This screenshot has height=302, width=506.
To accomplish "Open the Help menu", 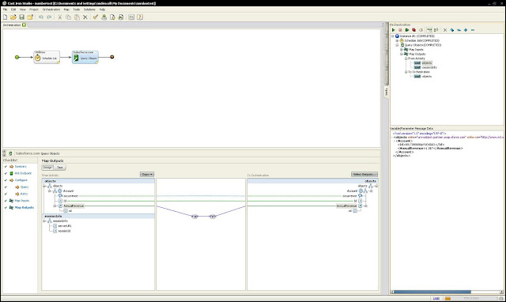I will tap(102, 9).
